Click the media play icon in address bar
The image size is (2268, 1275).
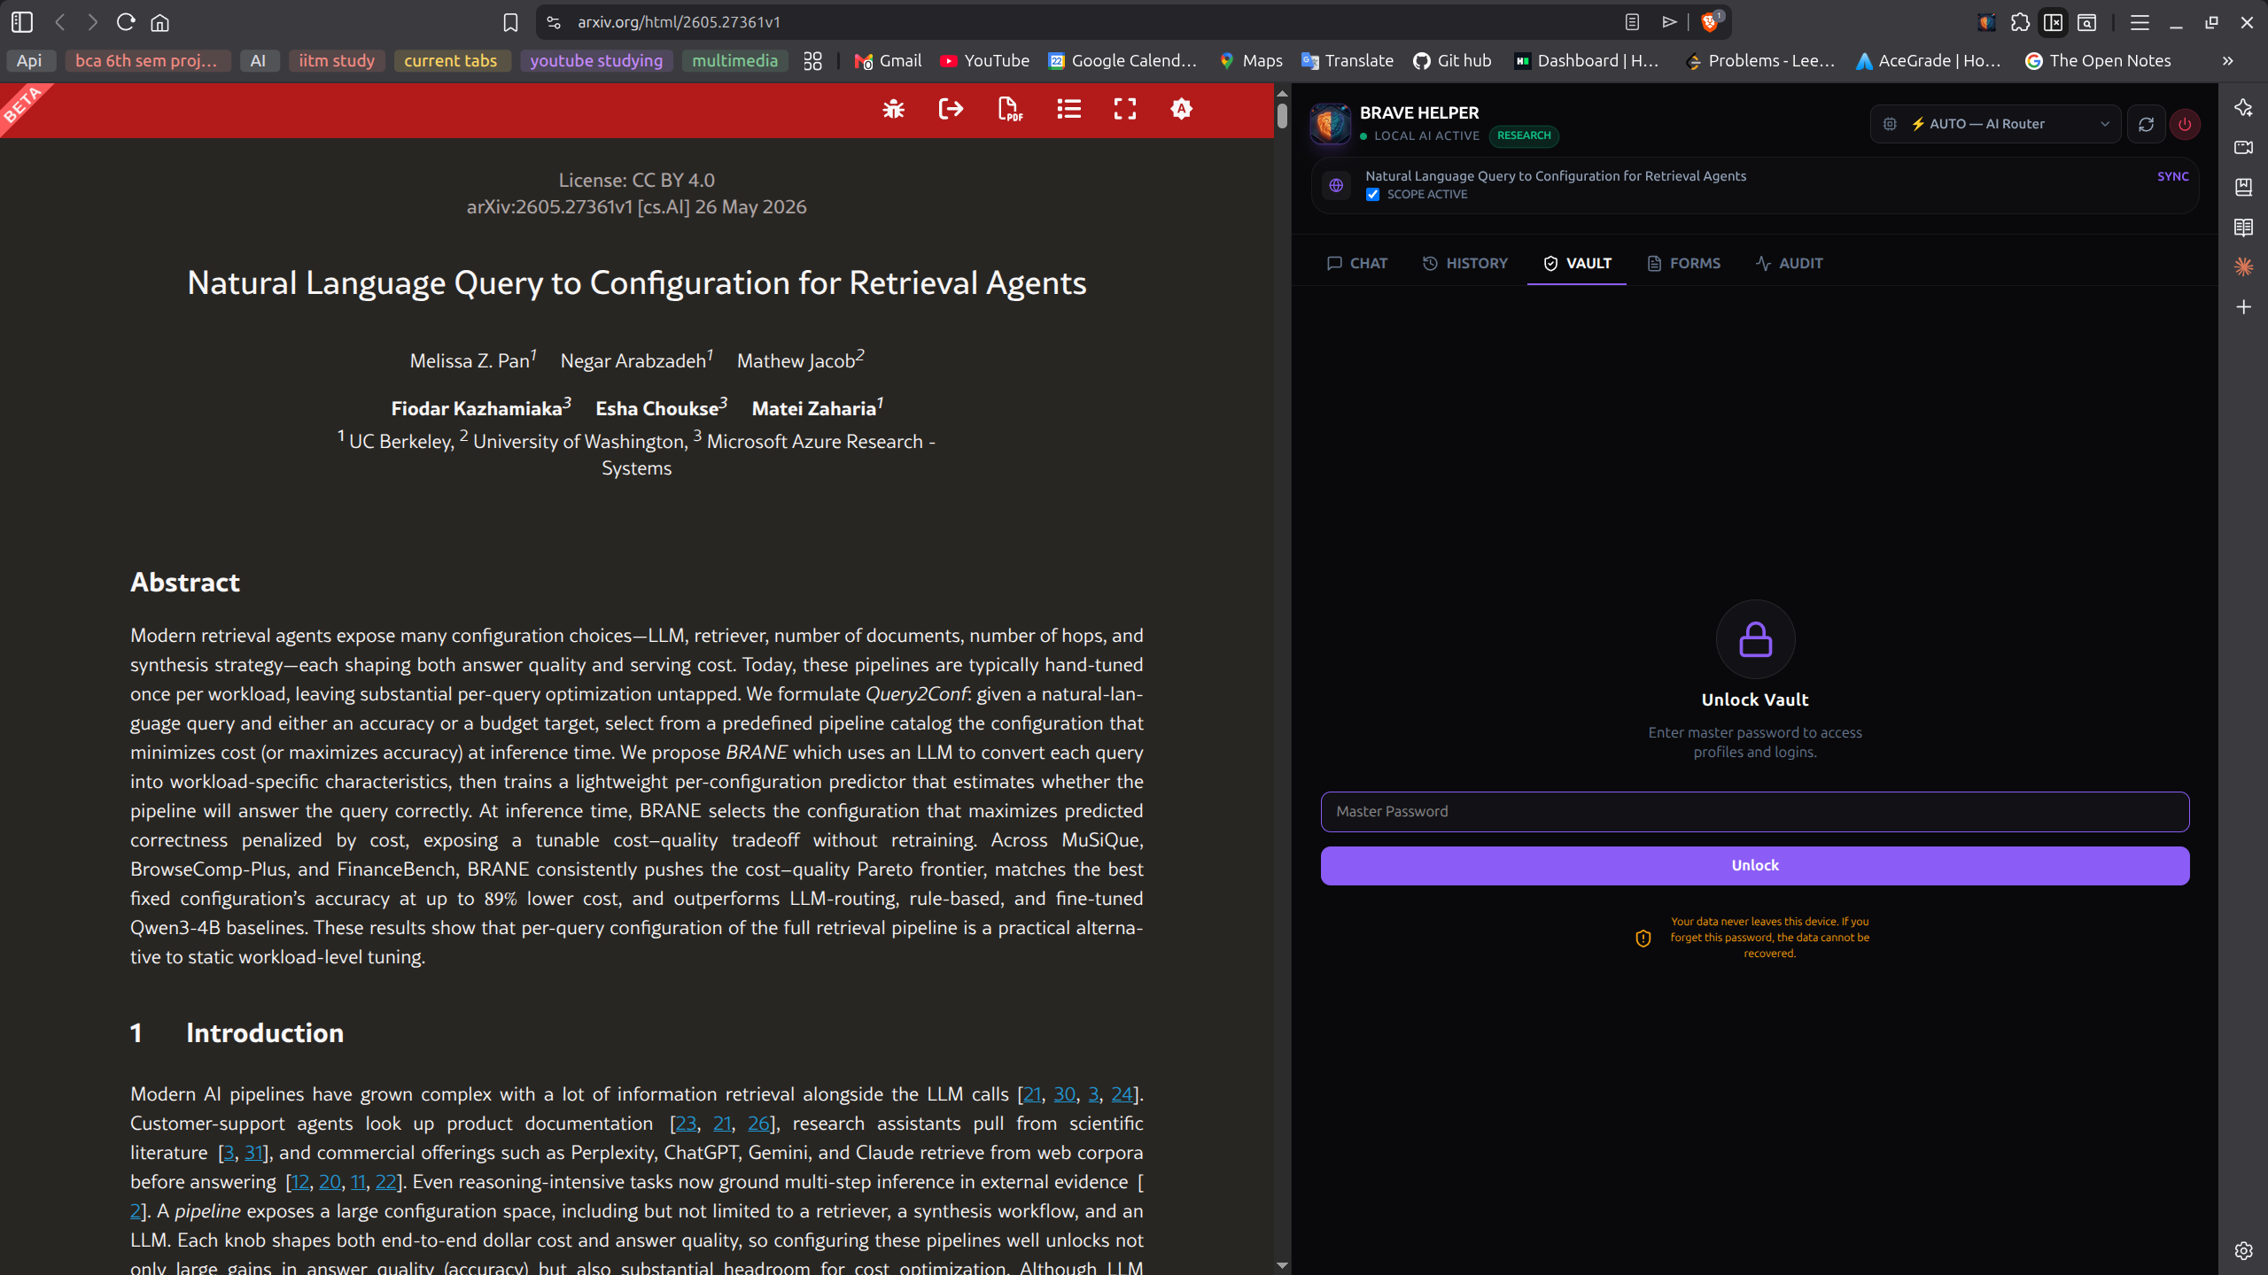coord(1669,22)
